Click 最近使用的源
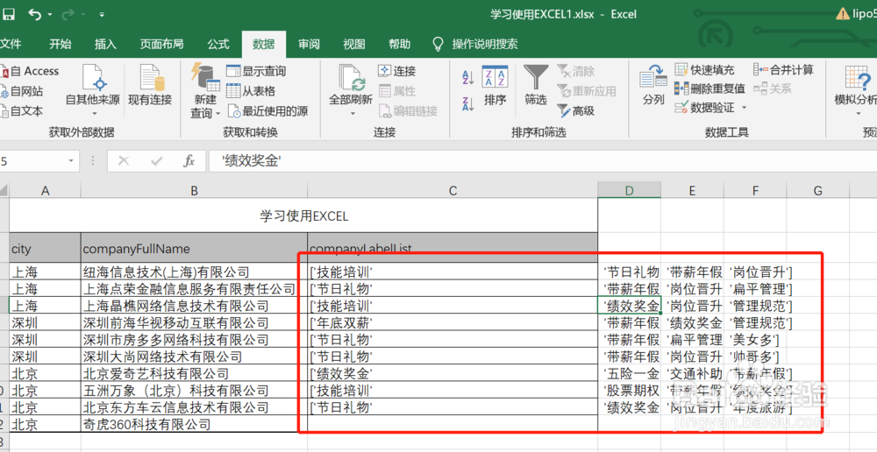Viewport: 877px width, 452px height. (267, 110)
